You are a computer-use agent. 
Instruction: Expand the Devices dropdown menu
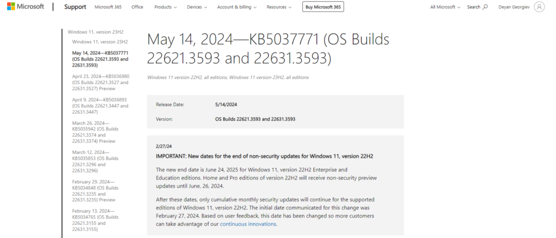pyautogui.click(x=197, y=7)
